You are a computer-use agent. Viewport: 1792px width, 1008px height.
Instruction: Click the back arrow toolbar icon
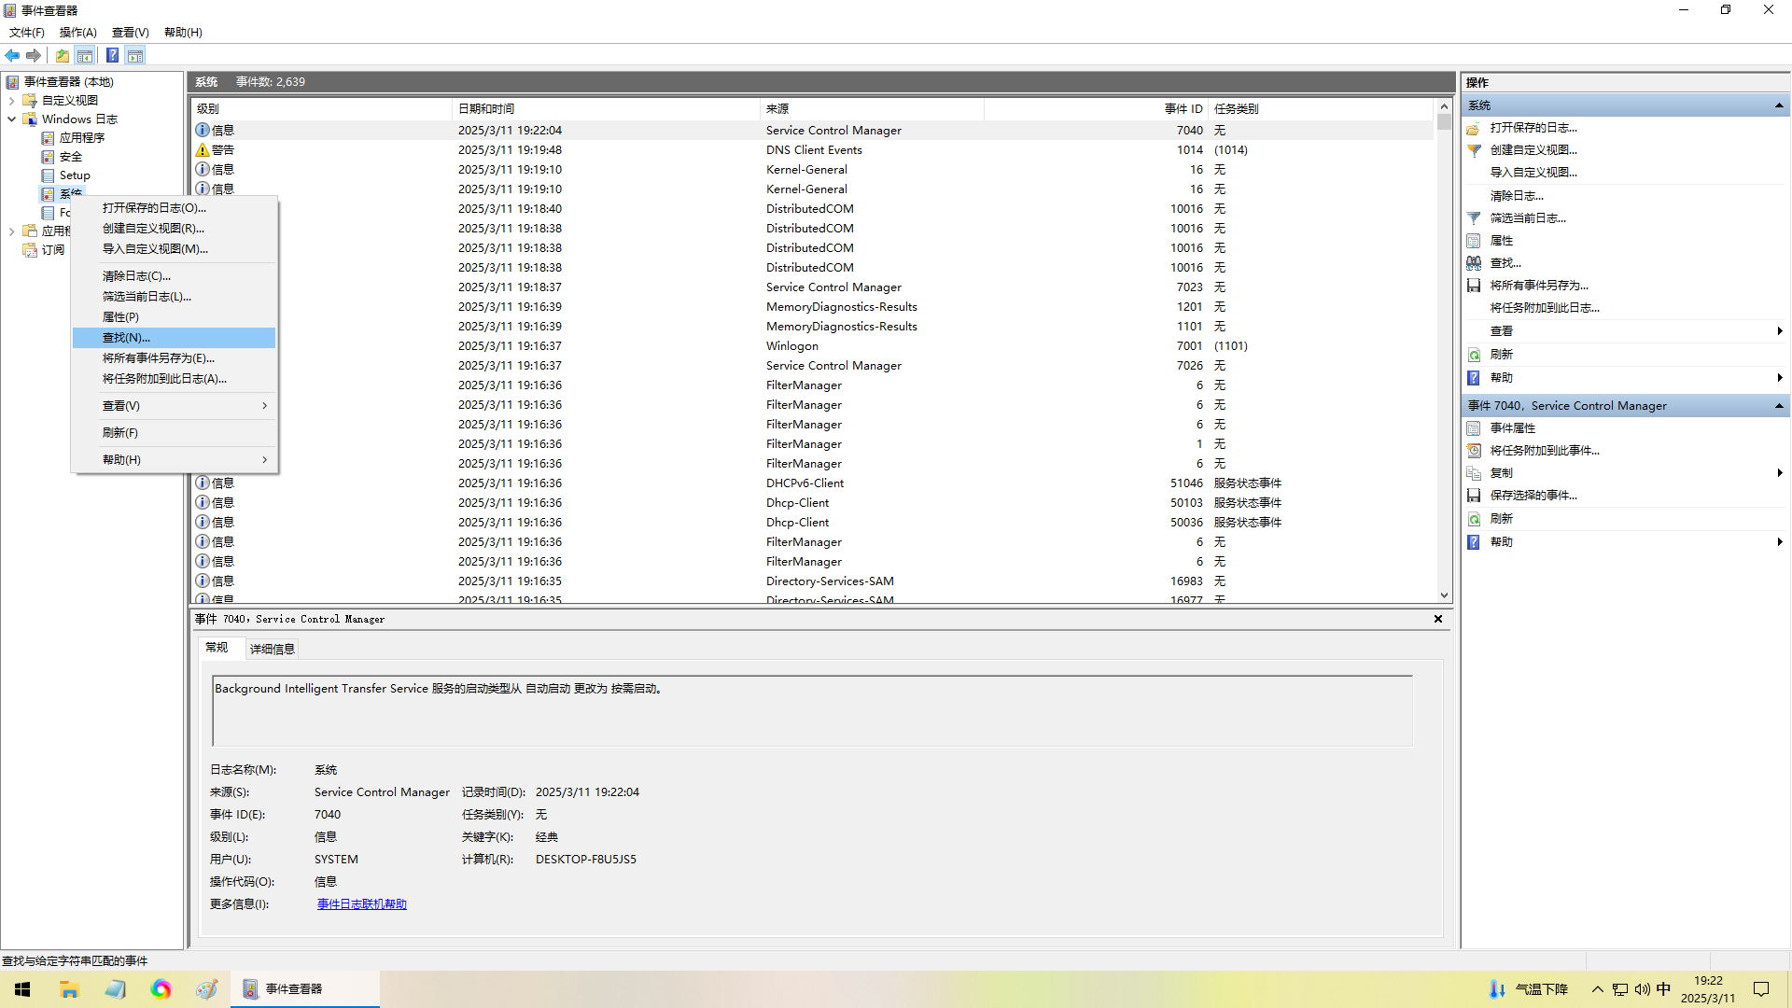click(12, 56)
